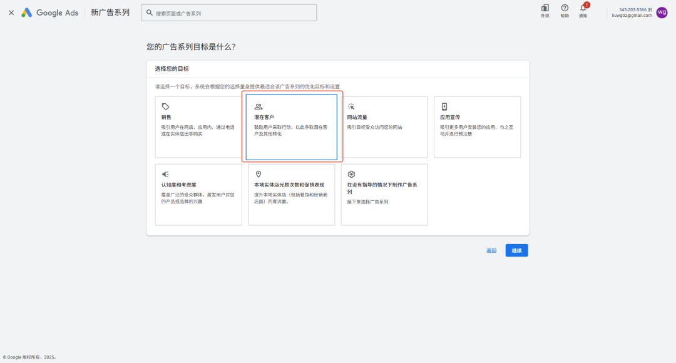The width and height of the screenshot is (676, 363).
Task: Pick the 本地实体店光顾次数和促销表现 goal
Action: point(292,195)
